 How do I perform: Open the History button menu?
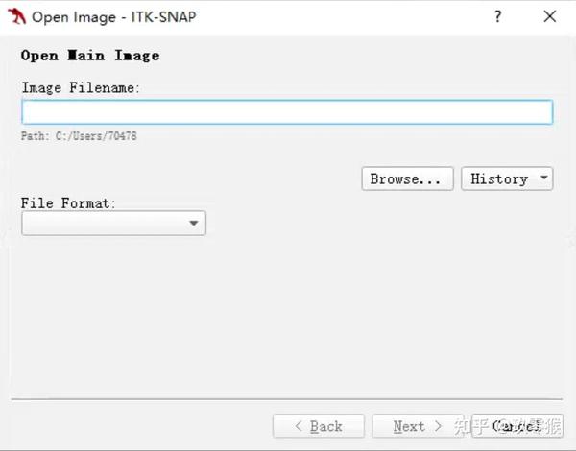pos(507,178)
